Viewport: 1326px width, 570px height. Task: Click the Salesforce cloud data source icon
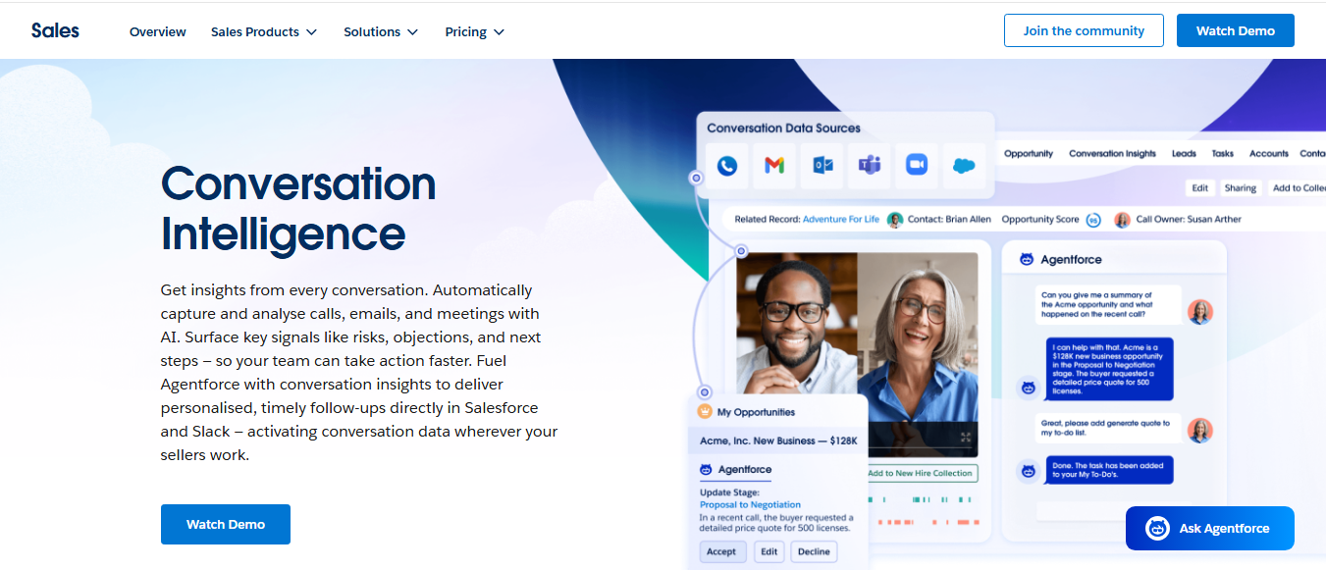click(x=964, y=166)
